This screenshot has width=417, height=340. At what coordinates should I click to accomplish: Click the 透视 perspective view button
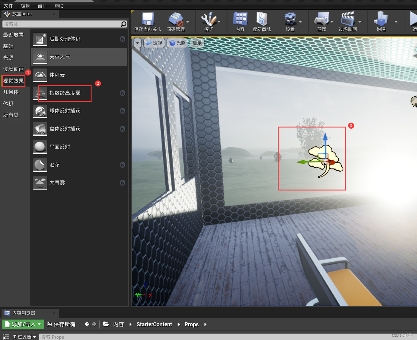tap(154, 43)
